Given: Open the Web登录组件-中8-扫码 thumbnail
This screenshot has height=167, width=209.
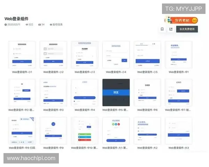Looking at the screenshot, I should pos(22,130).
